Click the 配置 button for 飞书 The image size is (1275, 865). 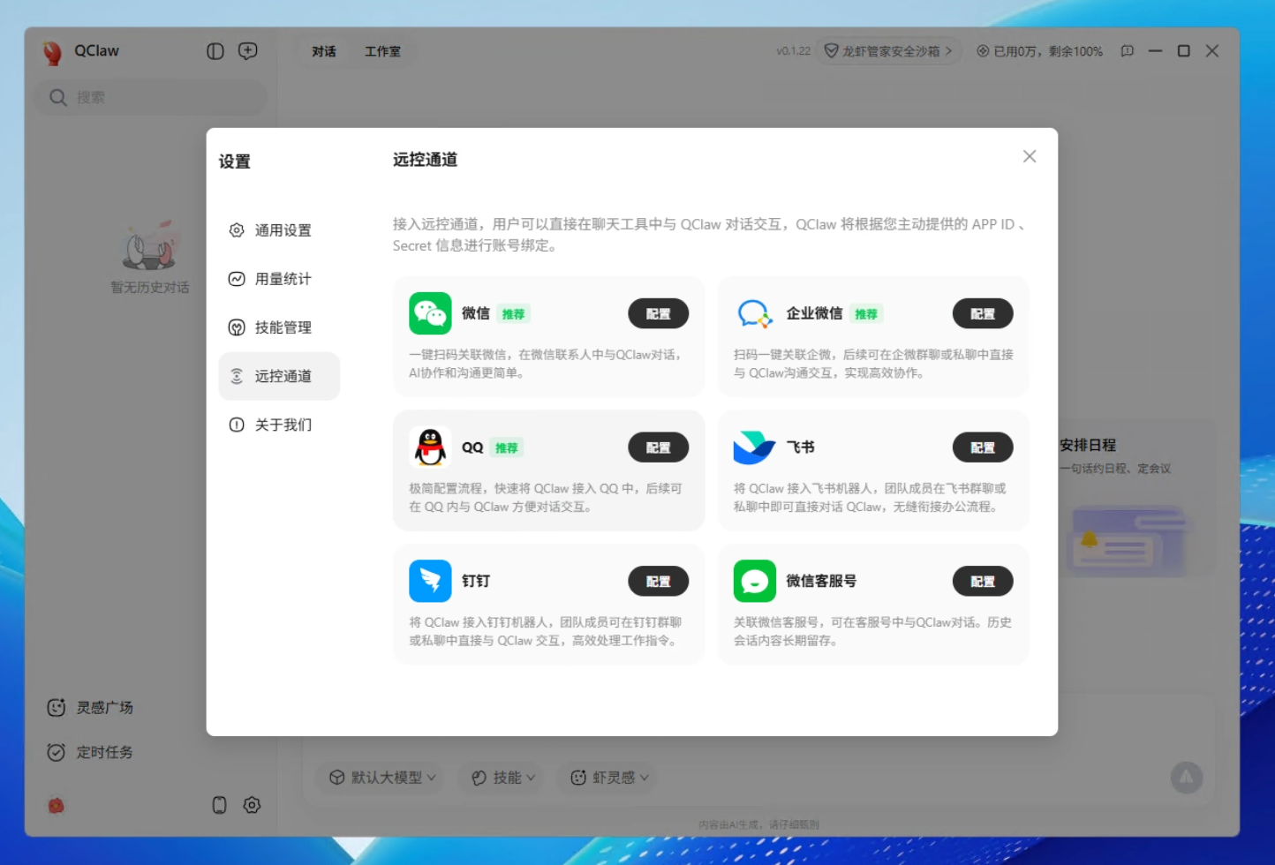pyautogui.click(x=983, y=448)
